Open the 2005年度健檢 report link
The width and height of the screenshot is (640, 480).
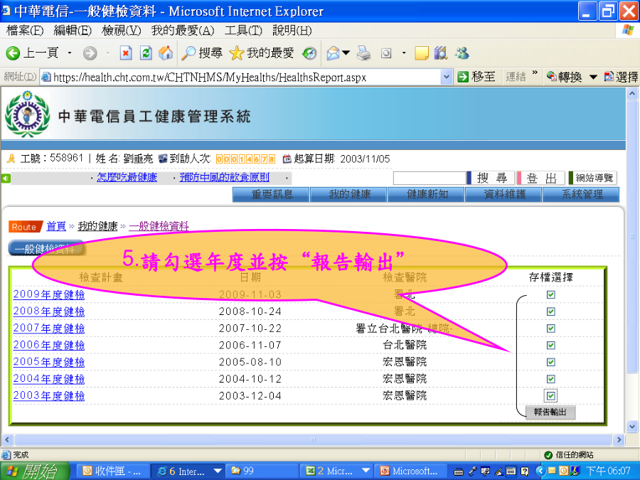pos(48,362)
